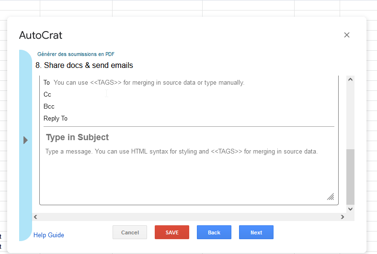Open the Help Guide link
377x254 pixels.
[x=49, y=235]
